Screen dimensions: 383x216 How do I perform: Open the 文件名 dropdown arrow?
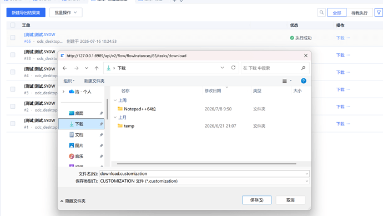[307, 174]
